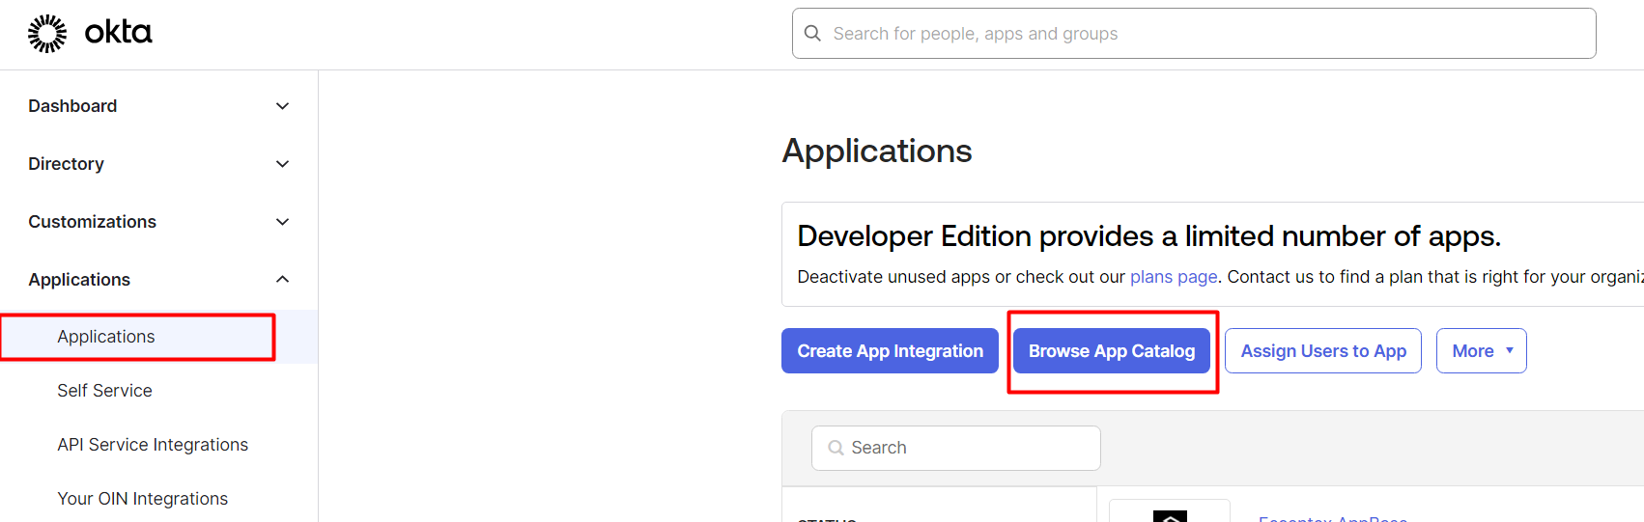The width and height of the screenshot is (1644, 522).
Task: Expand the Dashboard chevron
Action: point(283,106)
